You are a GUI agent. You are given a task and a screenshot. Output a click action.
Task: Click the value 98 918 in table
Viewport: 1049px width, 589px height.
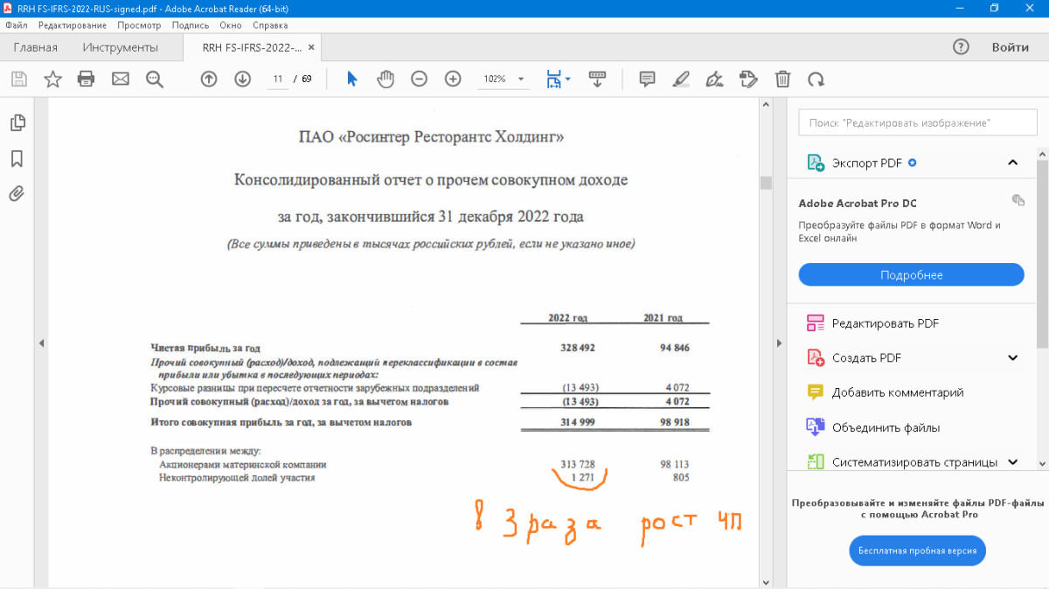(675, 422)
